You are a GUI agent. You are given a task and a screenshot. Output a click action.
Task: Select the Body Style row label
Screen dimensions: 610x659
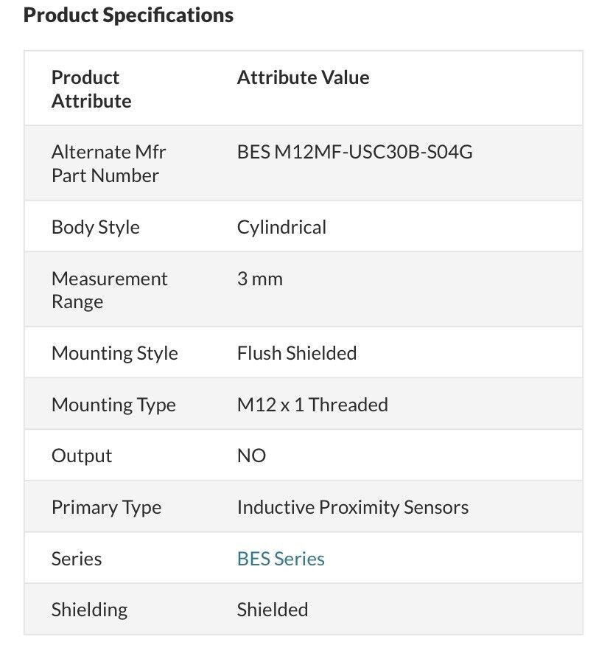tap(96, 227)
